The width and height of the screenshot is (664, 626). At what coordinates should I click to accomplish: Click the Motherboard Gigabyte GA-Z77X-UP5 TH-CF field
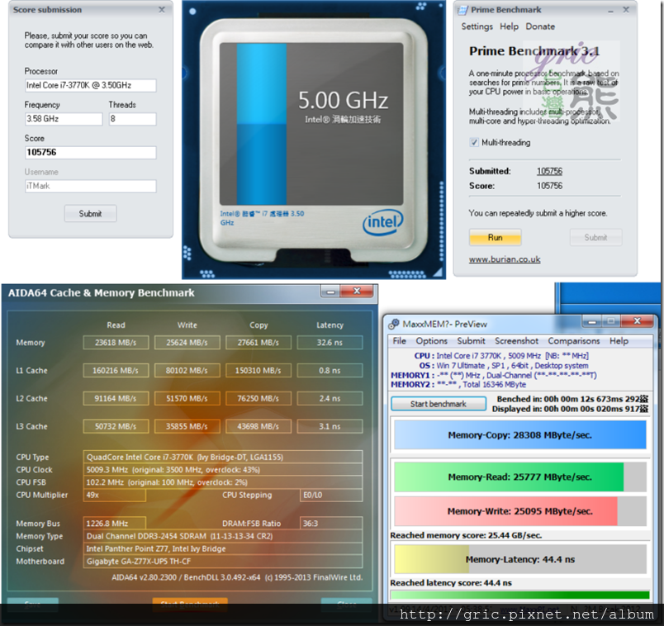(223, 562)
